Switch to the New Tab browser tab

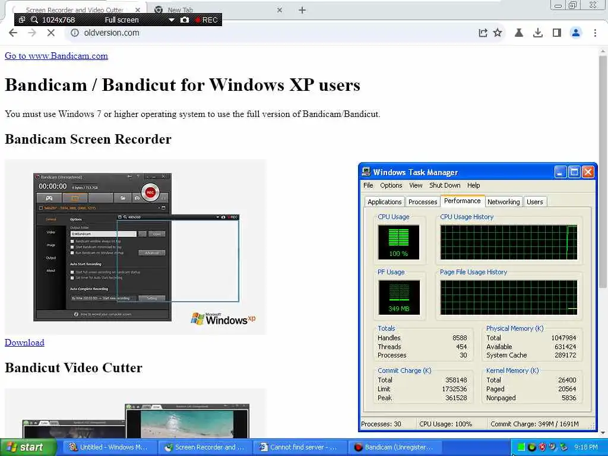click(217, 9)
